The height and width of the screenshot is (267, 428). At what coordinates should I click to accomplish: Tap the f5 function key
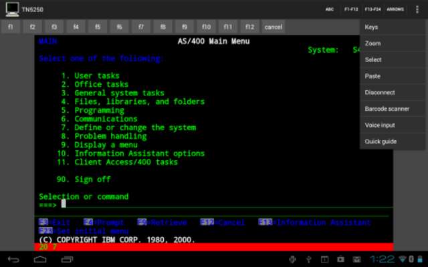pyautogui.click(x=98, y=27)
